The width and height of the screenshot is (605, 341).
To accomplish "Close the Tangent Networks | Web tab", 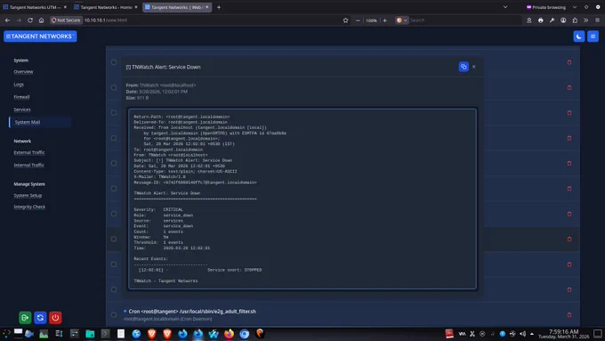I will click(x=206, y=7).
